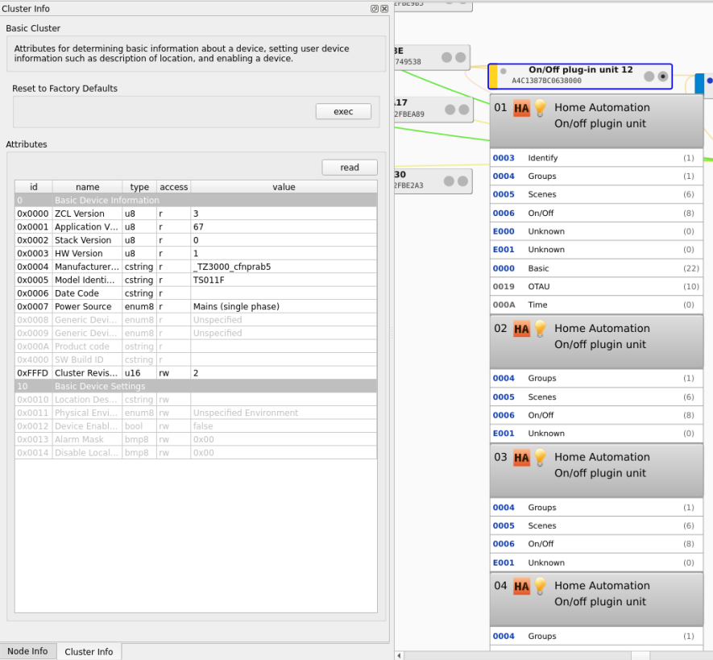Open OTAU cluster 0019

click(596, 287)
